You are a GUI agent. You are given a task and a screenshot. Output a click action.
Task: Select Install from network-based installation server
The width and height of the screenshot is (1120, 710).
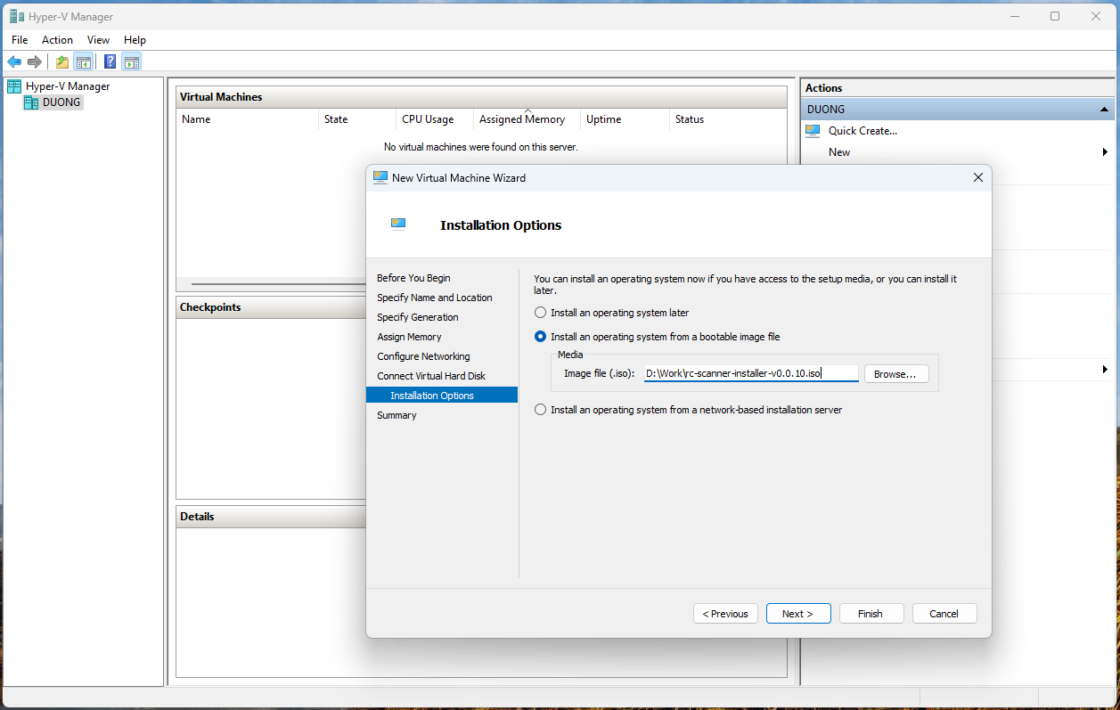(x=540, y=410)
